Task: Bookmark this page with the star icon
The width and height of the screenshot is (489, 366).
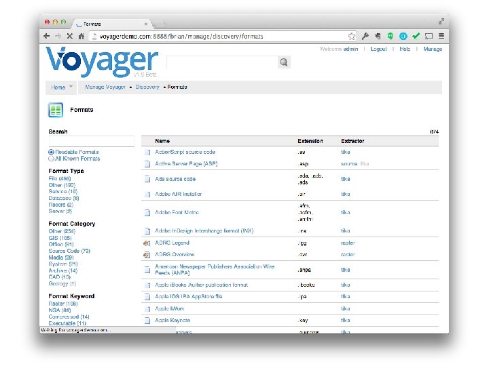Action: tap(352, 36)
